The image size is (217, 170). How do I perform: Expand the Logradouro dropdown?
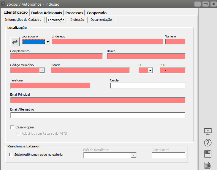click(47, 42)
